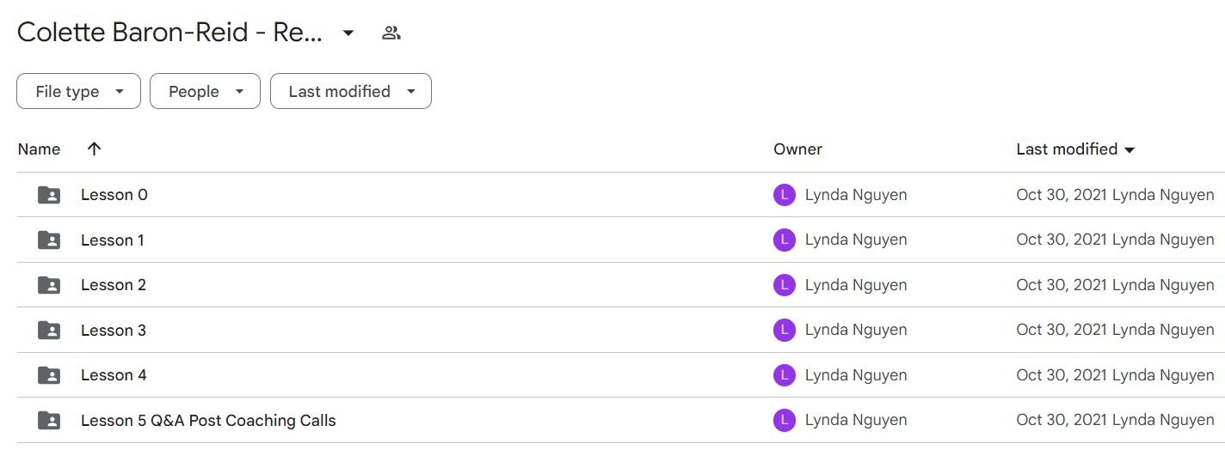This screenshot has width=1225, height=474.
Task: Click the shared folder icon for Lesson 2
Action: coord(49,285)
